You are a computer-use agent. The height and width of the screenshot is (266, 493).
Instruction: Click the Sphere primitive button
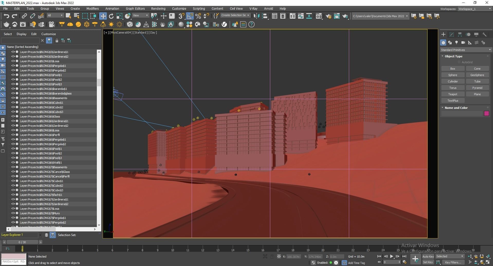tap(453, 75)
